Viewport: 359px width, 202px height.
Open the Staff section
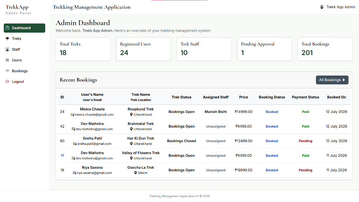[25, 49]
